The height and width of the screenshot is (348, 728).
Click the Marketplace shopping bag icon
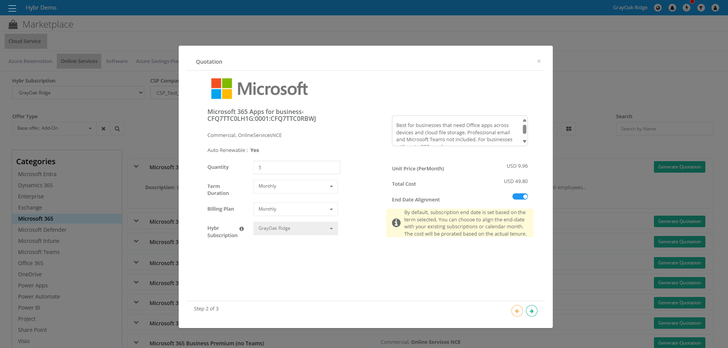point(13,25)
